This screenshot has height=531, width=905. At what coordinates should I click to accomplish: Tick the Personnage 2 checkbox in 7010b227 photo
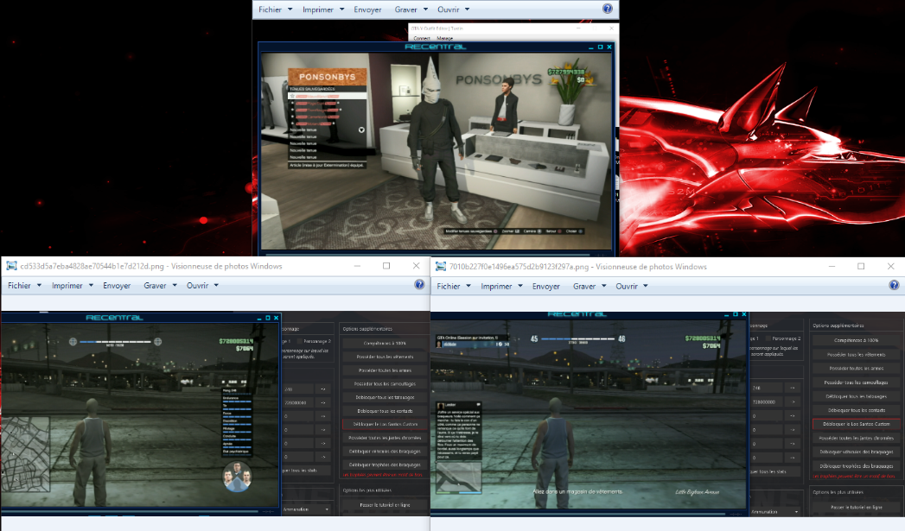[x=768, y=338]
